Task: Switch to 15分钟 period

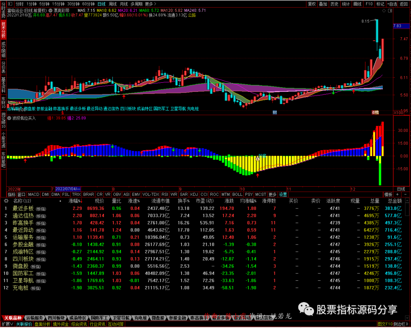Action: pos(58,4)
